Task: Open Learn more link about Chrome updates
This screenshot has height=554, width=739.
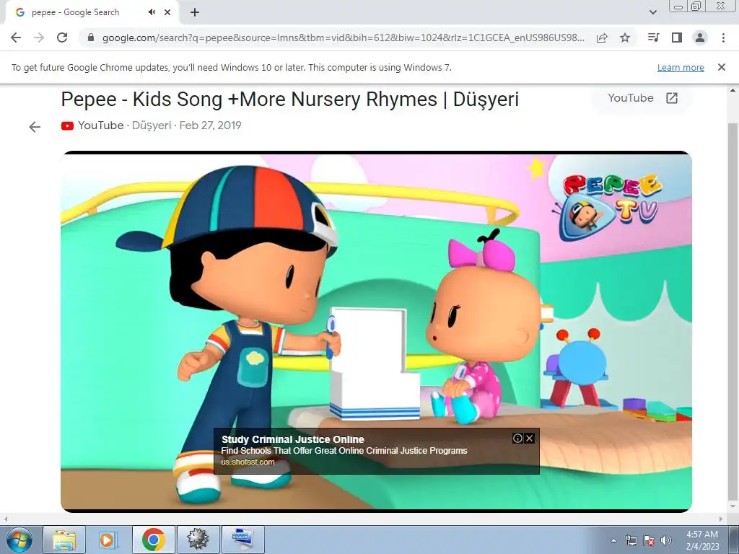Action: [x=681, y=67]
